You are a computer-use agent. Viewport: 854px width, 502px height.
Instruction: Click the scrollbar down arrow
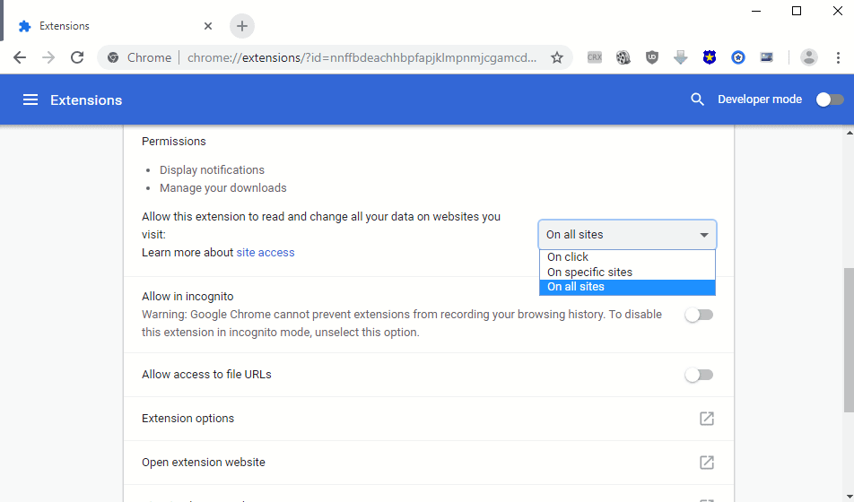pyautogui.click(x=849, y=496)
